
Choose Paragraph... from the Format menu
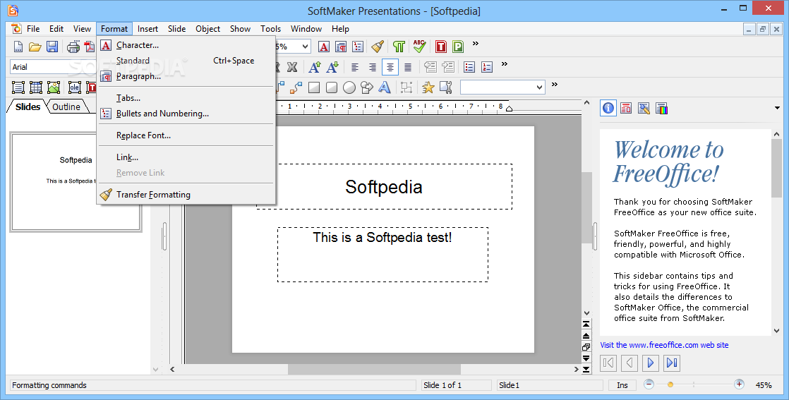pyautogui.click(x=186, y=76)
